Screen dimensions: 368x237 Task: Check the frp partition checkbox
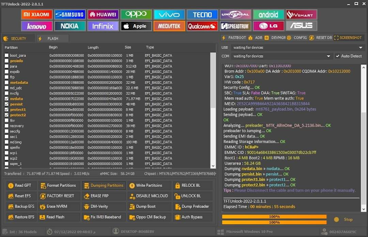click(6, 77)
